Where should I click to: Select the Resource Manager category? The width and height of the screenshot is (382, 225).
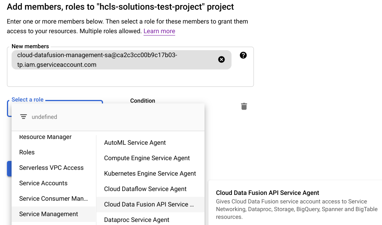point(46,137)
